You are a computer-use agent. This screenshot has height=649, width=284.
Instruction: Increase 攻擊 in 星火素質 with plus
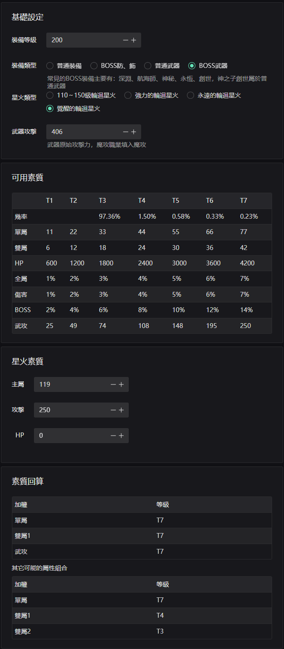click(121, 410)
